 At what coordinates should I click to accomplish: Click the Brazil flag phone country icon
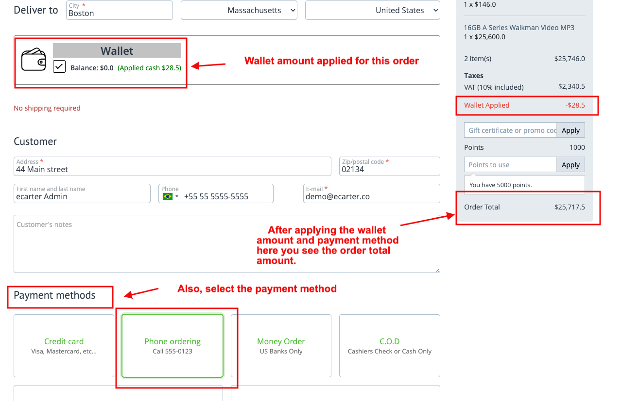pyautogui.click(x=168, y=196)
